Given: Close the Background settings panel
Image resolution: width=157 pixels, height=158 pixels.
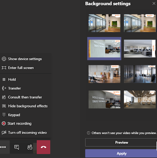Looking at the screenshot, I should pyautogui.click(x=154, y=3).
